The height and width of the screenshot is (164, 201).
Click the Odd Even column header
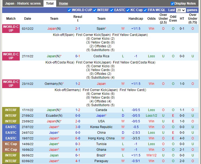pos(173,19)
